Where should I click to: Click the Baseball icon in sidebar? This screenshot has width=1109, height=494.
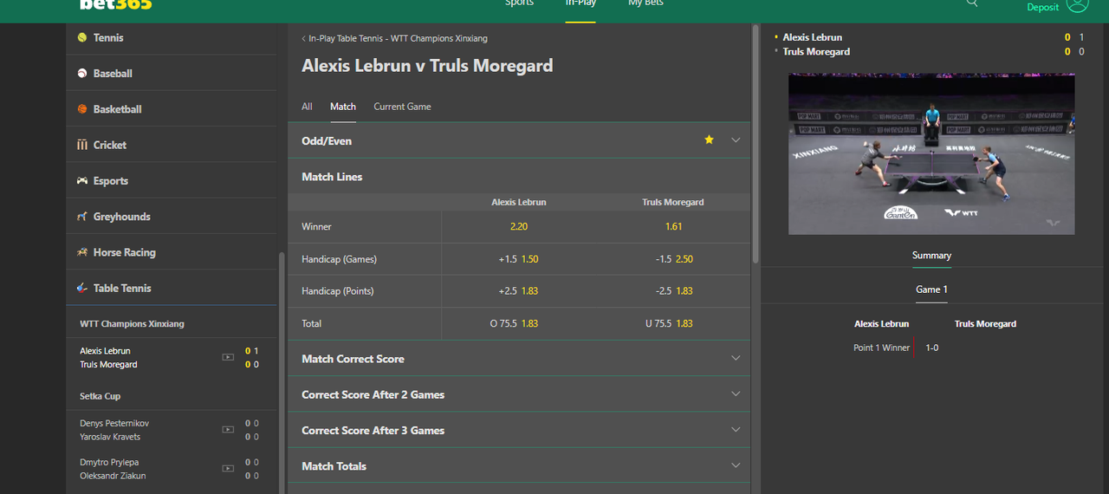pos(82,74)
